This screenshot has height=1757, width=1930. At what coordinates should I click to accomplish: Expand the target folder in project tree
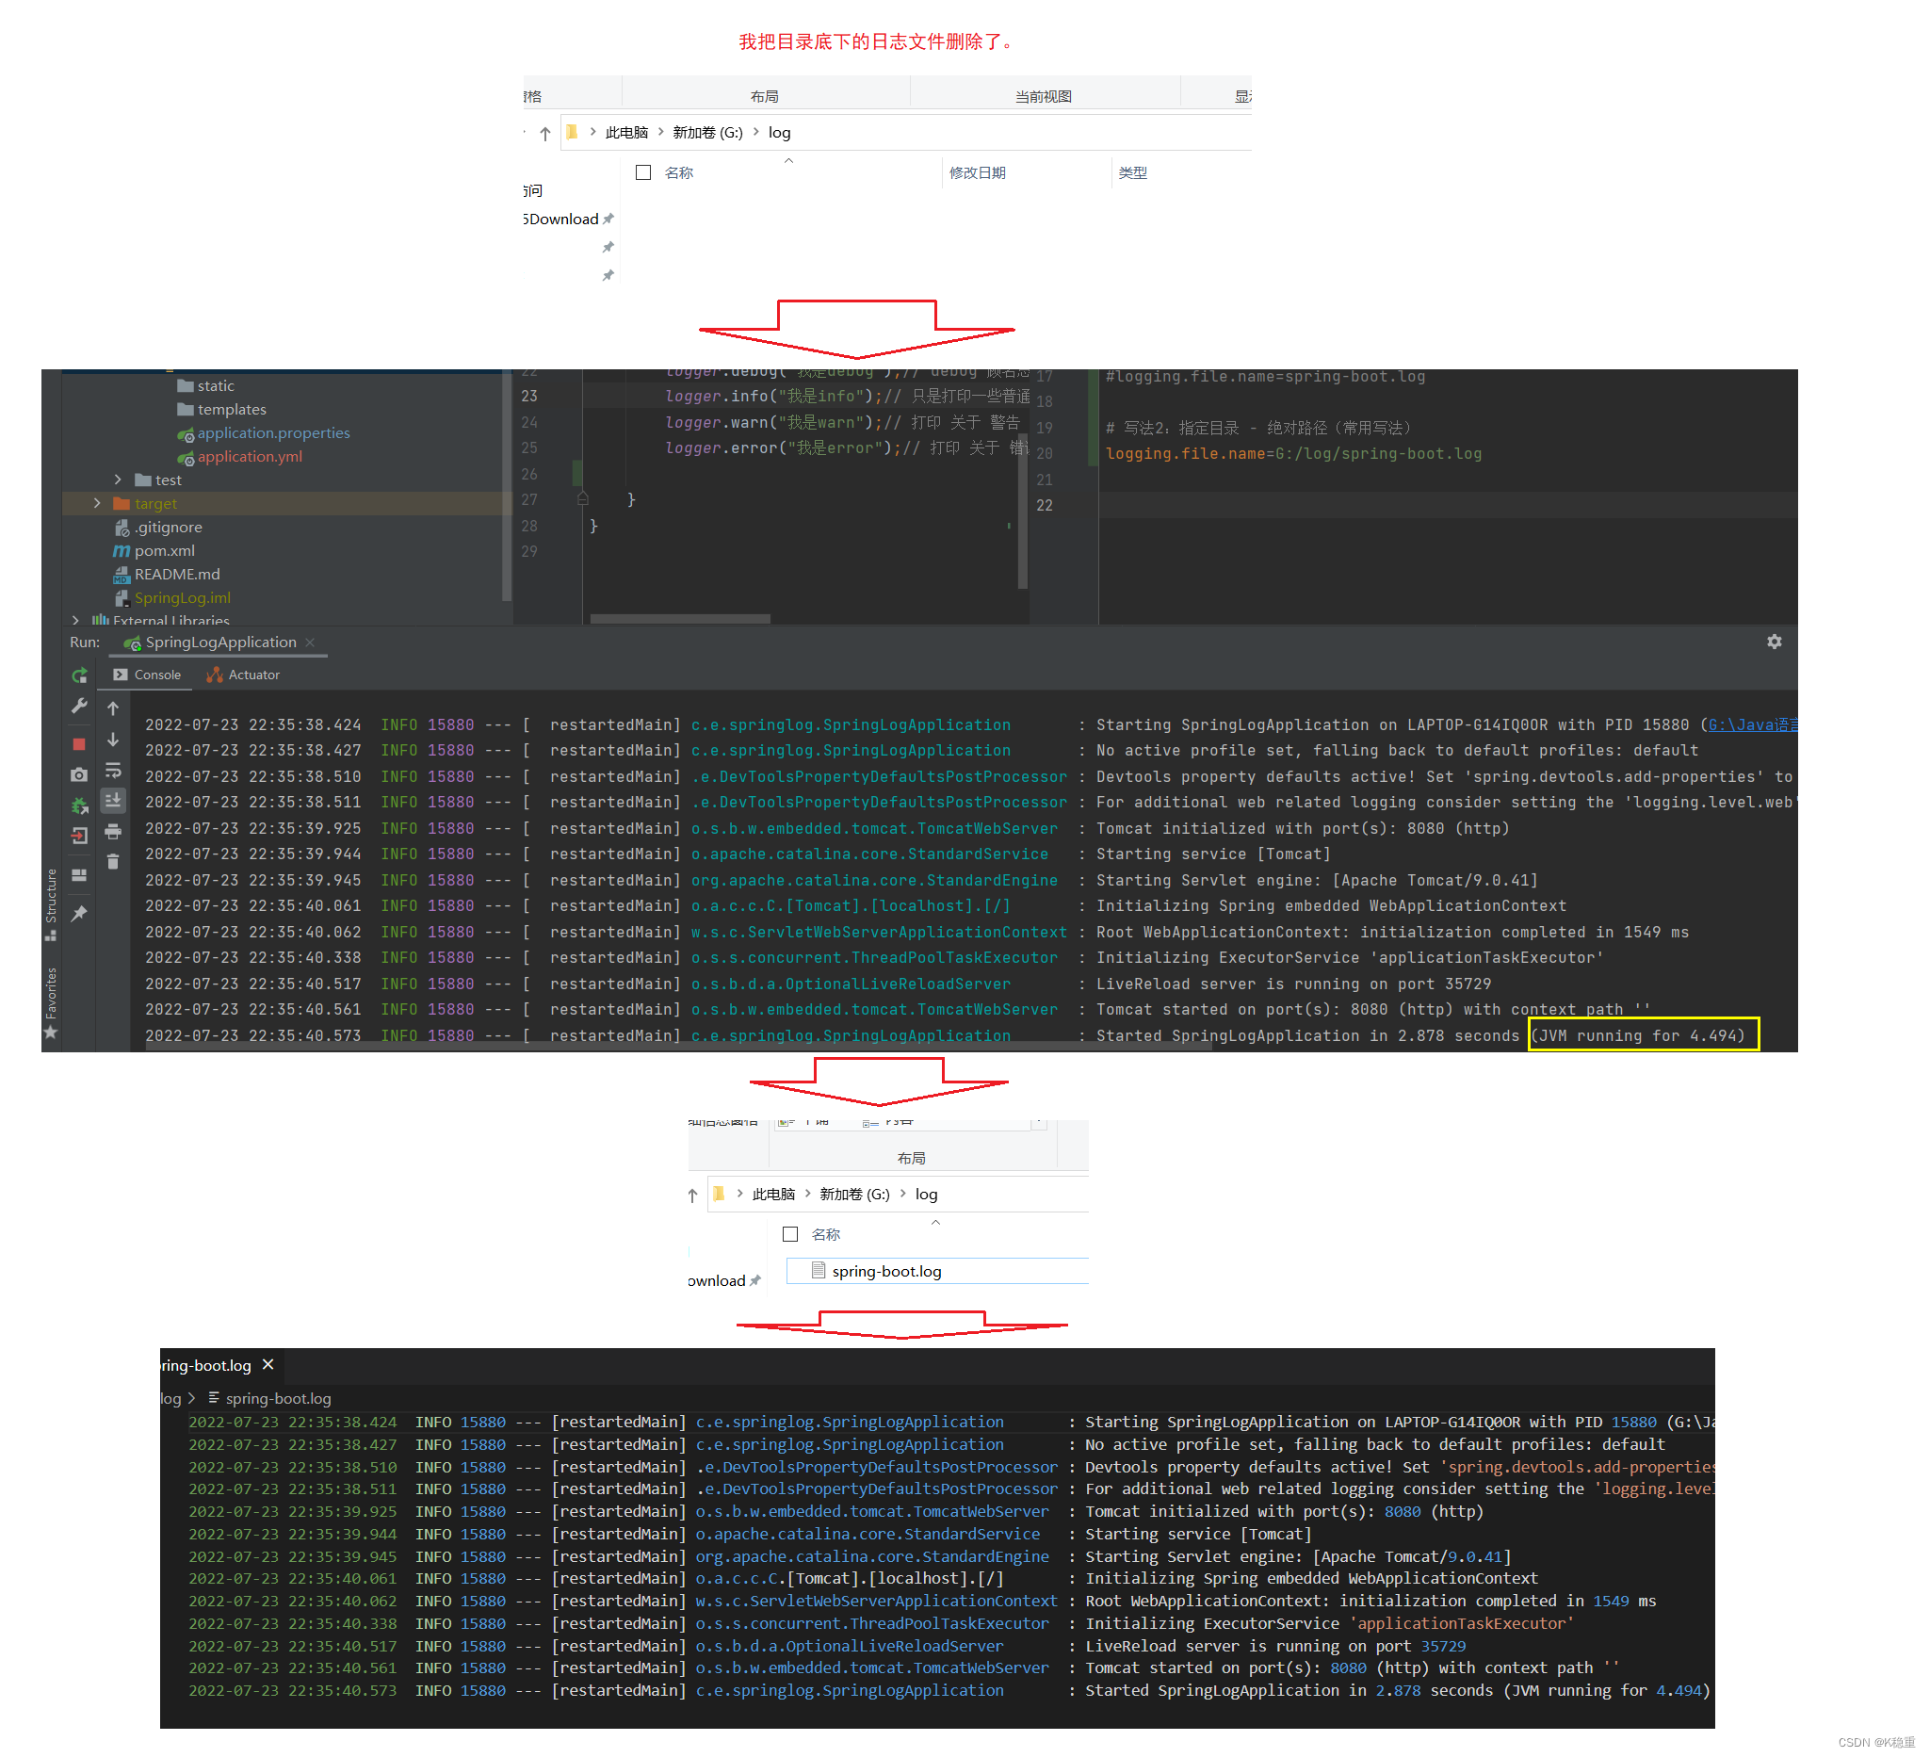click(x=97, y=503)
